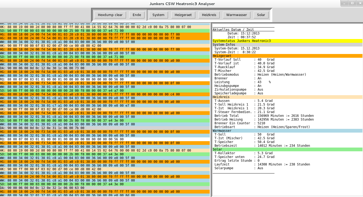This screenshot has width=363, height=197.
Task: Select the T-Speicher : 50.4 Grad row
Action: (x=244, y=142)
